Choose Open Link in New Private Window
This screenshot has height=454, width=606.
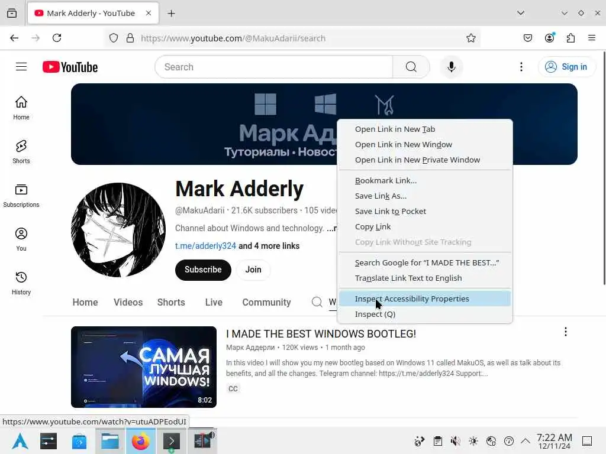point(425,160)
